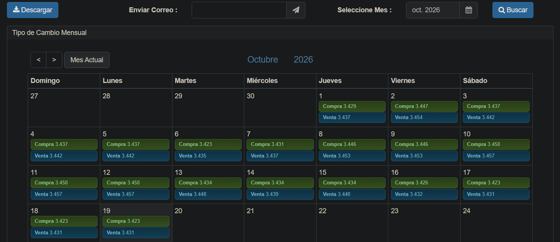Click the Mes Actual button

tap(87, 60)
